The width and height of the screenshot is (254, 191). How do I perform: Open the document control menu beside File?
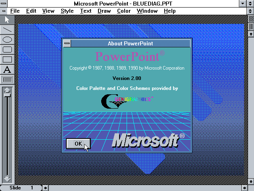4,11
